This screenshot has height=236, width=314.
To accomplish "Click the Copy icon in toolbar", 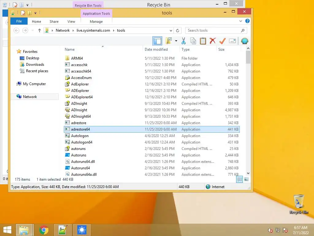I will [193, 41].
